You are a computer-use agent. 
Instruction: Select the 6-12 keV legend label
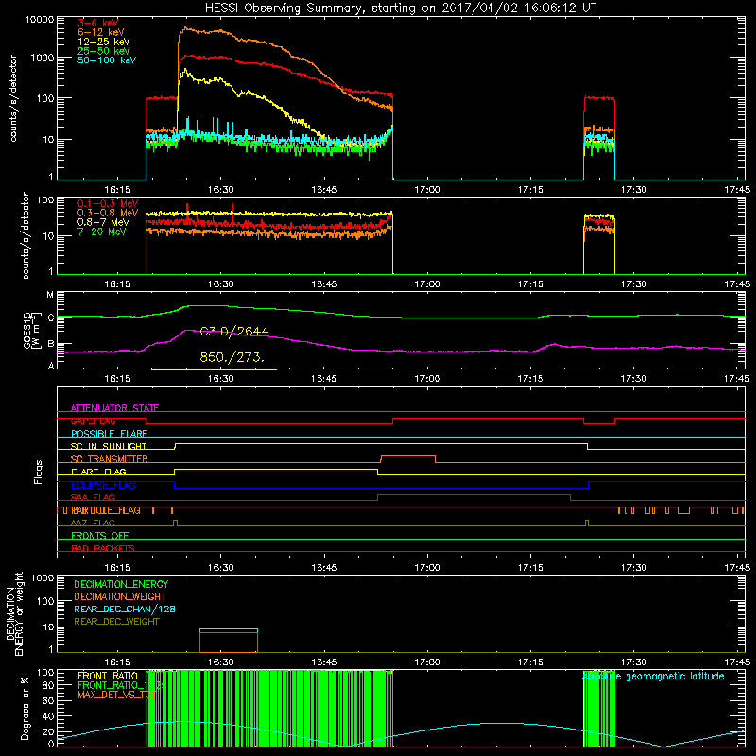[101, 32]
